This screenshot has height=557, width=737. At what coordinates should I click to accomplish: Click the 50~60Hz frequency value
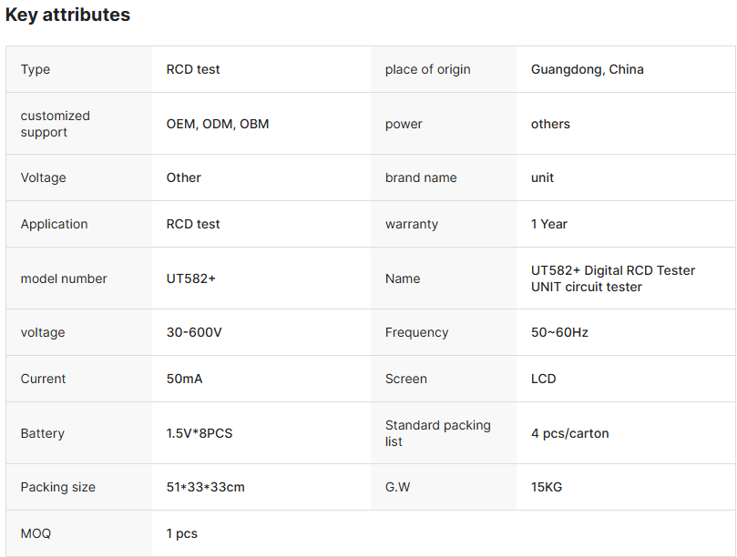click(x=559, y=332)
